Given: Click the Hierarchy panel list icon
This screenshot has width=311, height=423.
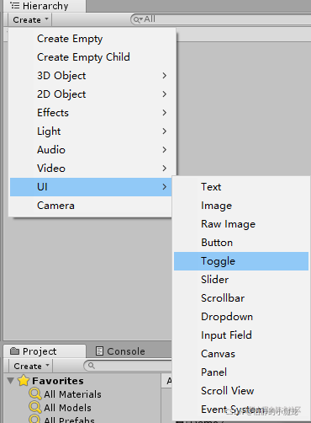Looking at the screenshot, I should click(15, 6).
